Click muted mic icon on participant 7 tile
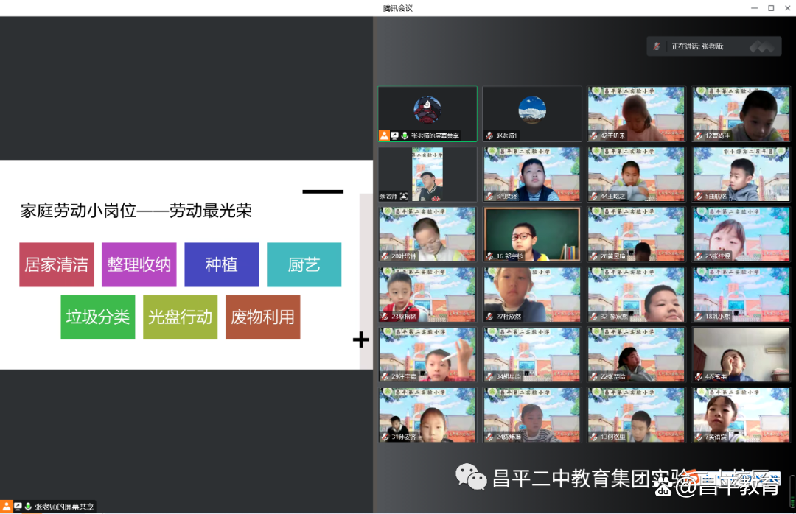The height and width of the screenshot is (514, 796). coord(699,437)
